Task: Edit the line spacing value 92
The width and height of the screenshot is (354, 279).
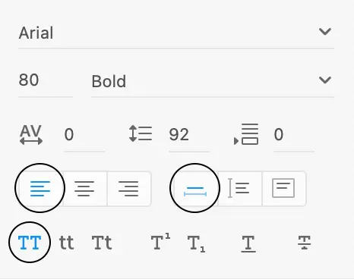Action: coord(189,135)
